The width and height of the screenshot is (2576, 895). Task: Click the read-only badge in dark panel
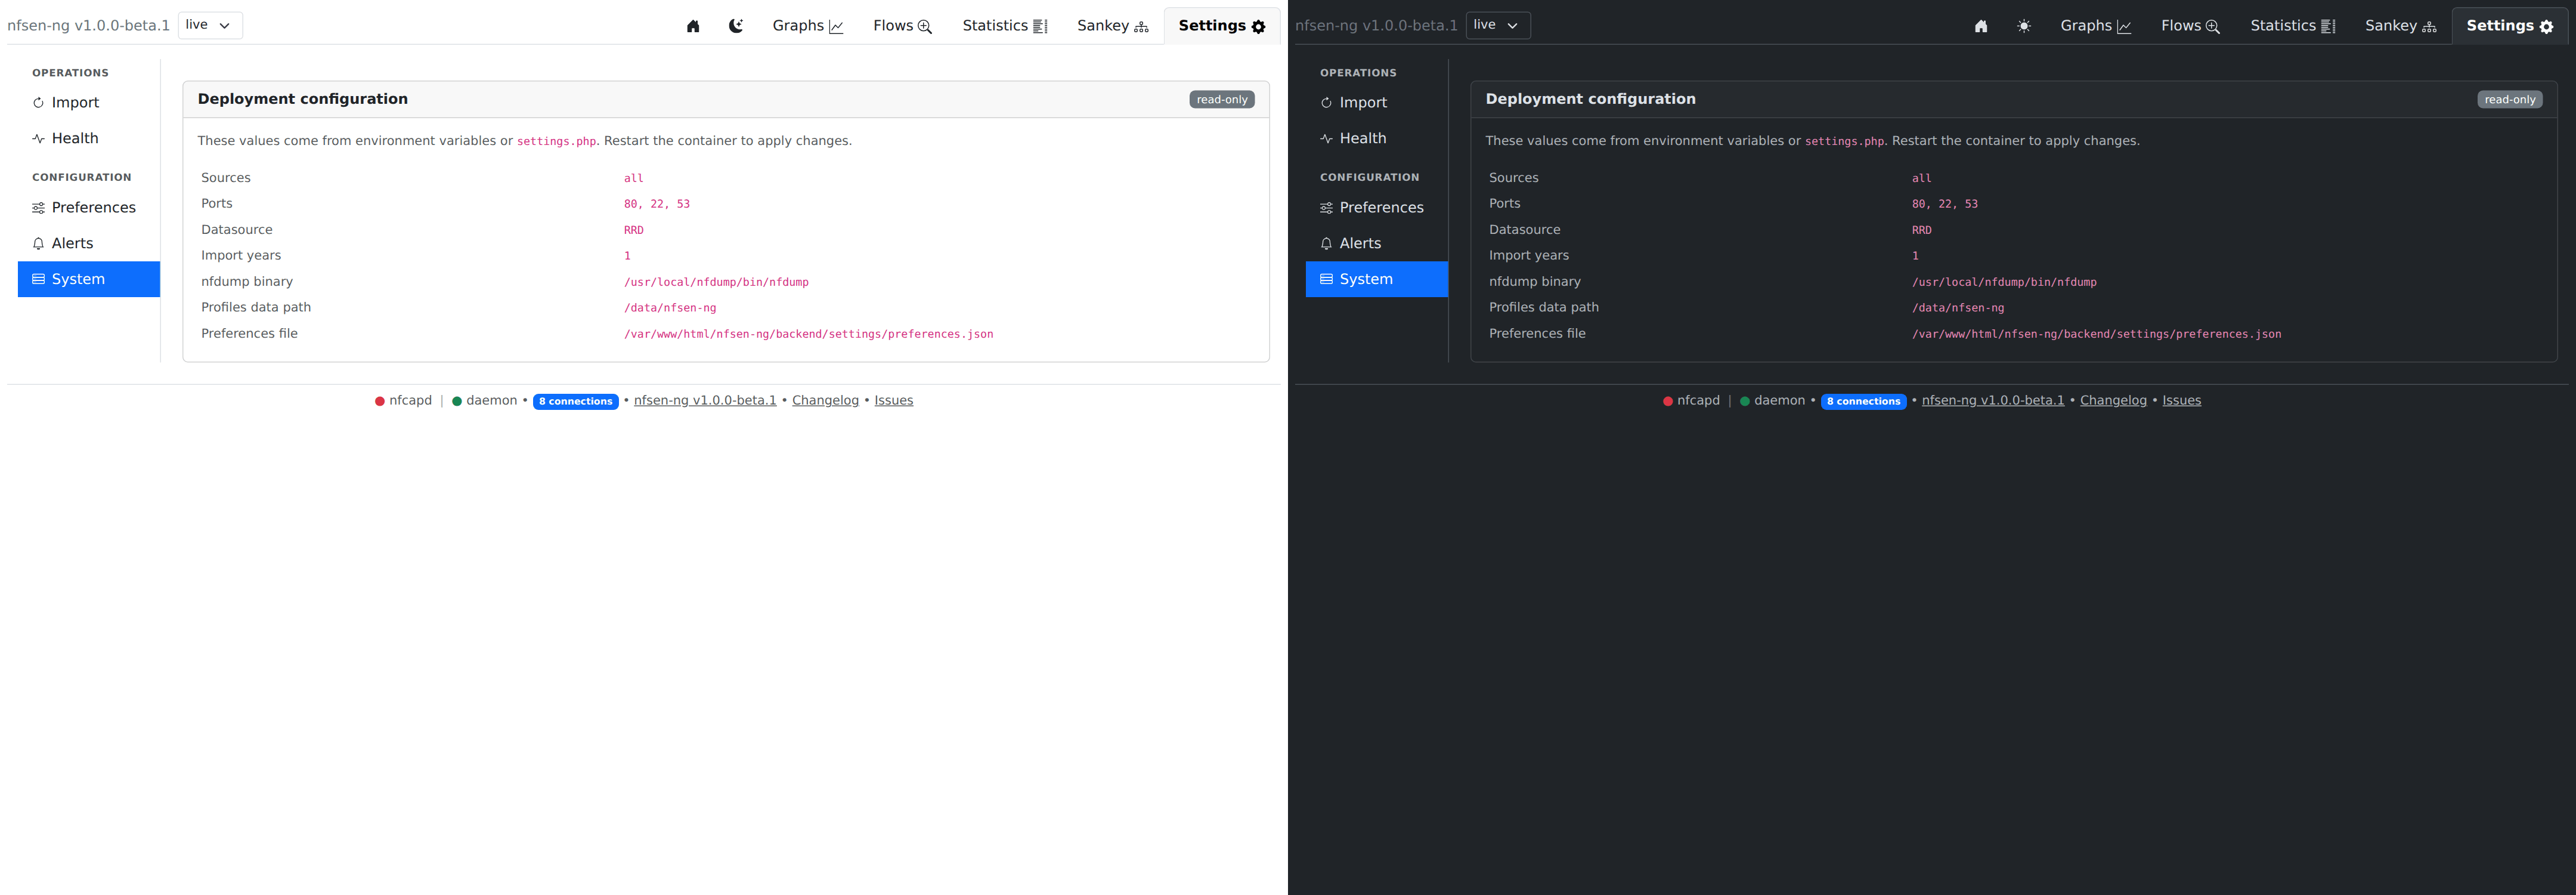pyautogui.click(x=2510, y=99)
